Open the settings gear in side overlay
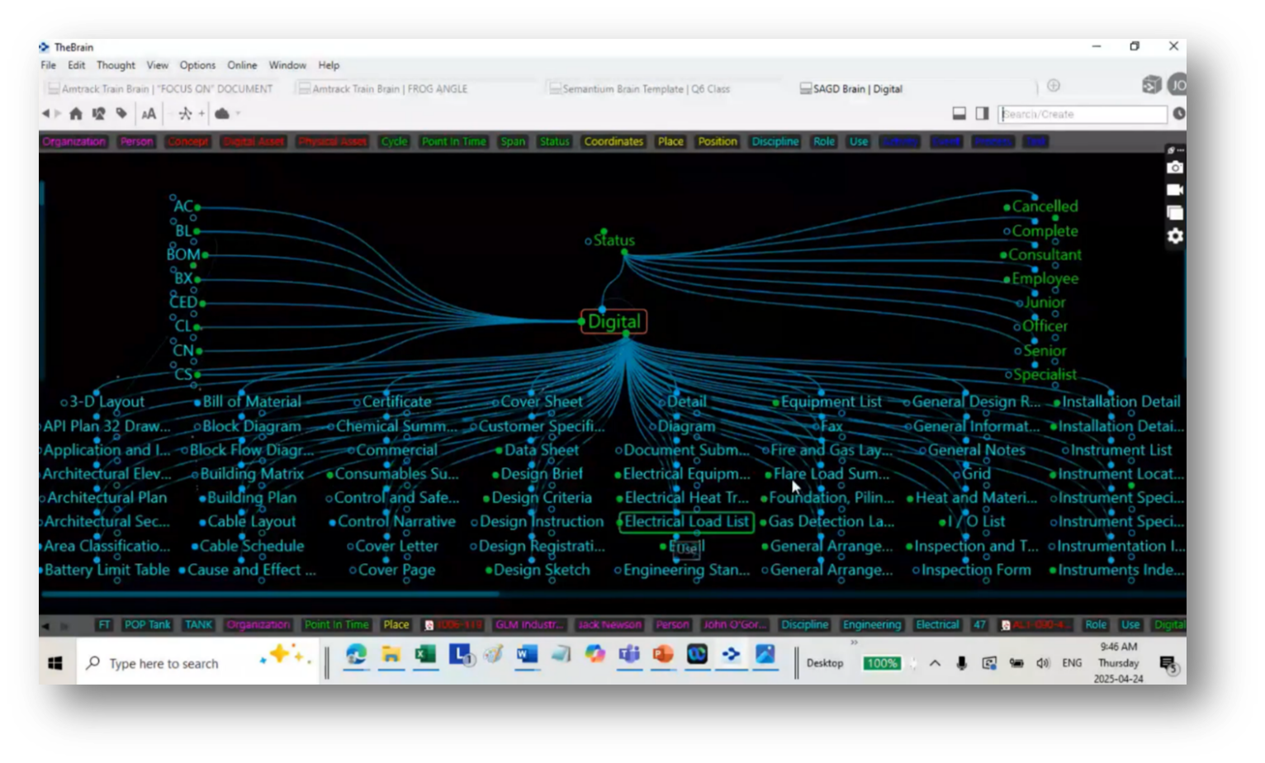The height and width of the screenshot is (763, 1265). pyautogui.click(x=1175, y=236)
